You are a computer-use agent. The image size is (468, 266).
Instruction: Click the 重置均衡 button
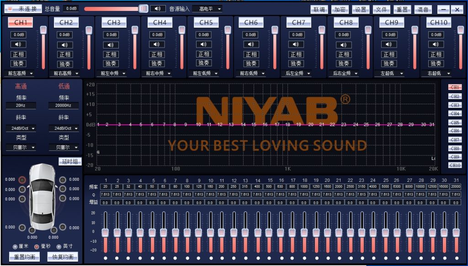(25, 257)
